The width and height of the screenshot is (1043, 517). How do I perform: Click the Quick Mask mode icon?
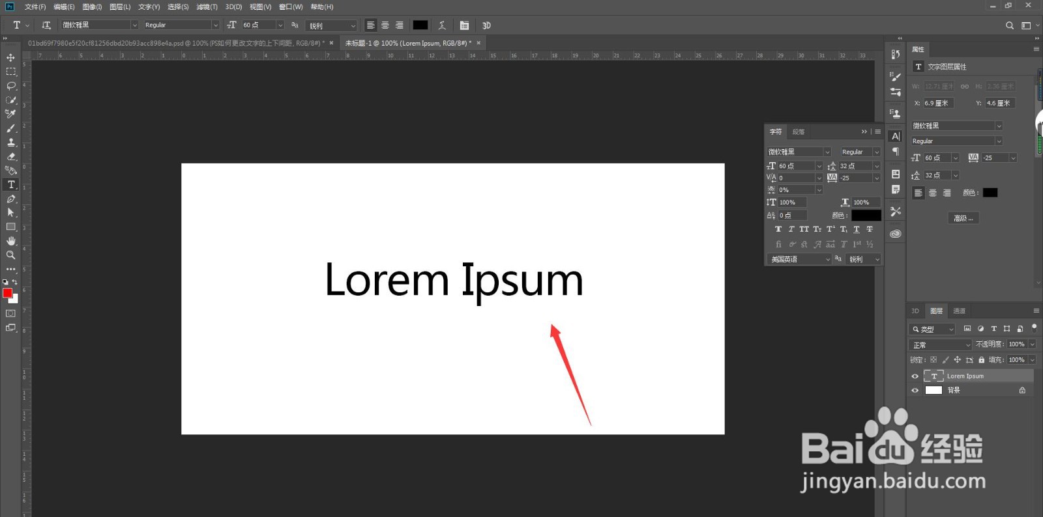(x=10, y=313)
